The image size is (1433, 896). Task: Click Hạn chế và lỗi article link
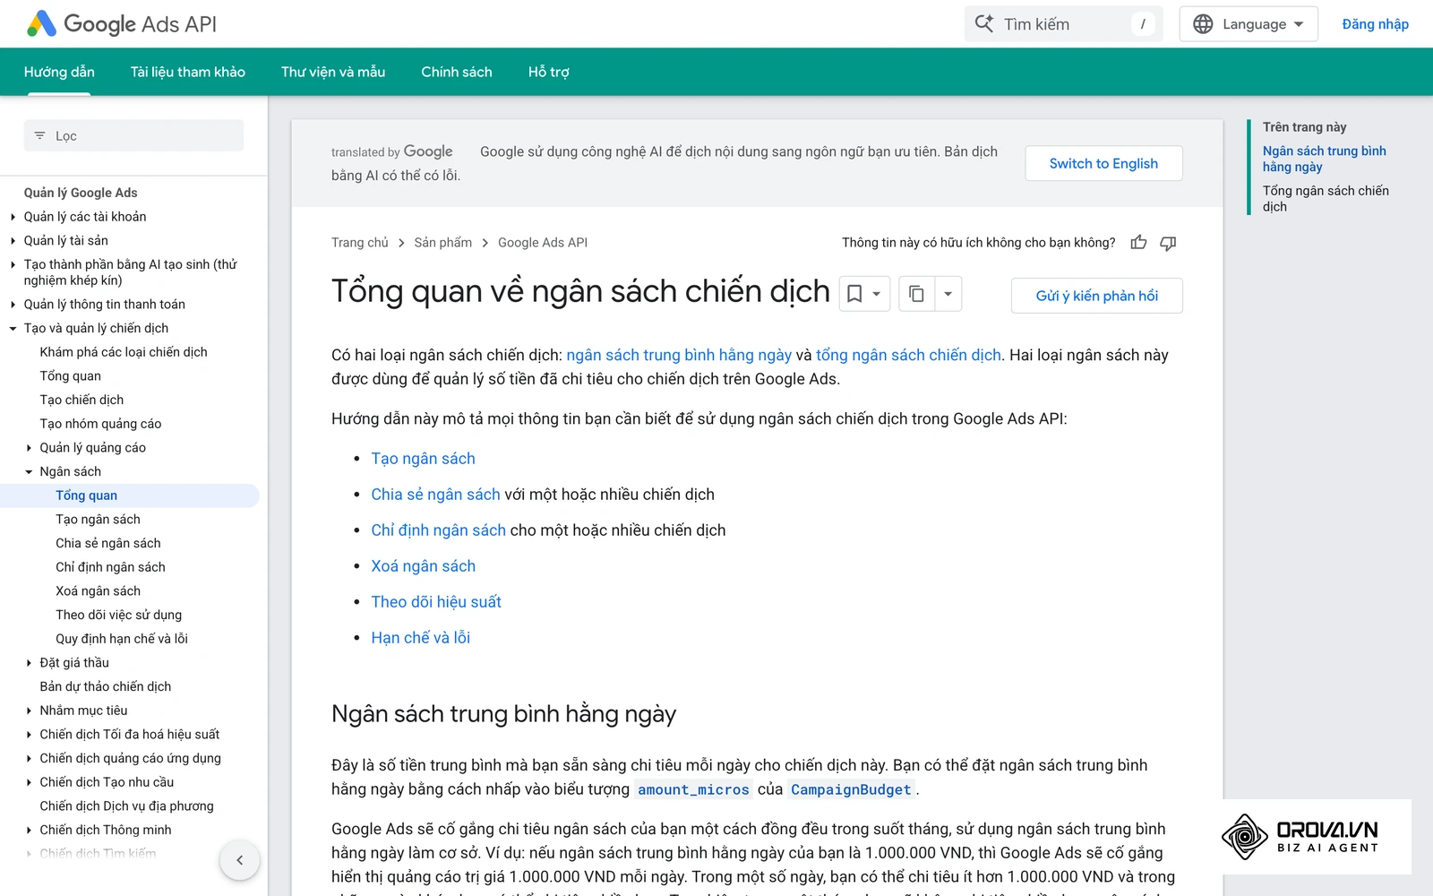pyautogui.click(x=421, y=638)
